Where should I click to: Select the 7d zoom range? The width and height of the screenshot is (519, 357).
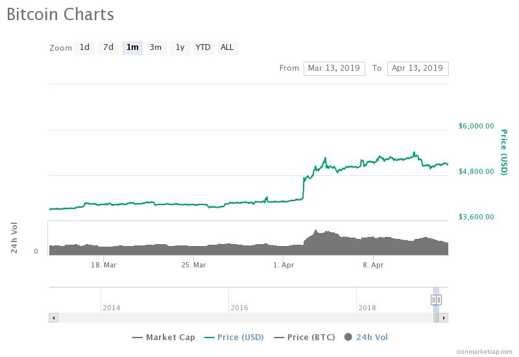[x=108, y=47]
